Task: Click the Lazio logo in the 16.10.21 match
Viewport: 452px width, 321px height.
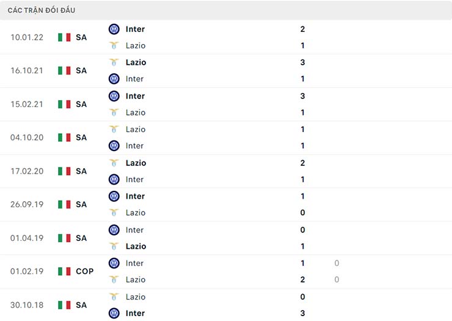Action: [x=114, y=62]
